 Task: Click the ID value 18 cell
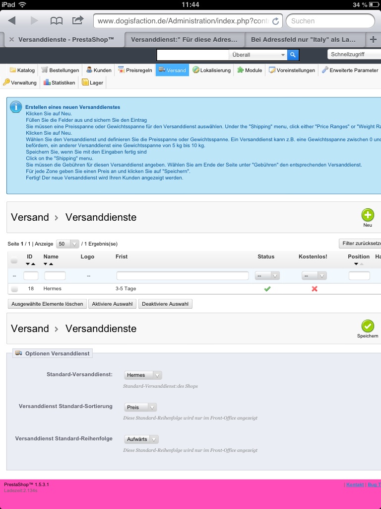(31, 289)
